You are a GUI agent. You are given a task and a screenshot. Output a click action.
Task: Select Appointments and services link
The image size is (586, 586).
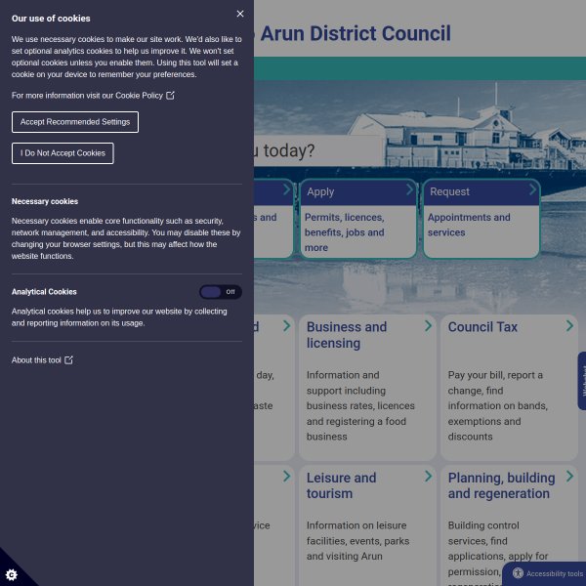[469, 225]
